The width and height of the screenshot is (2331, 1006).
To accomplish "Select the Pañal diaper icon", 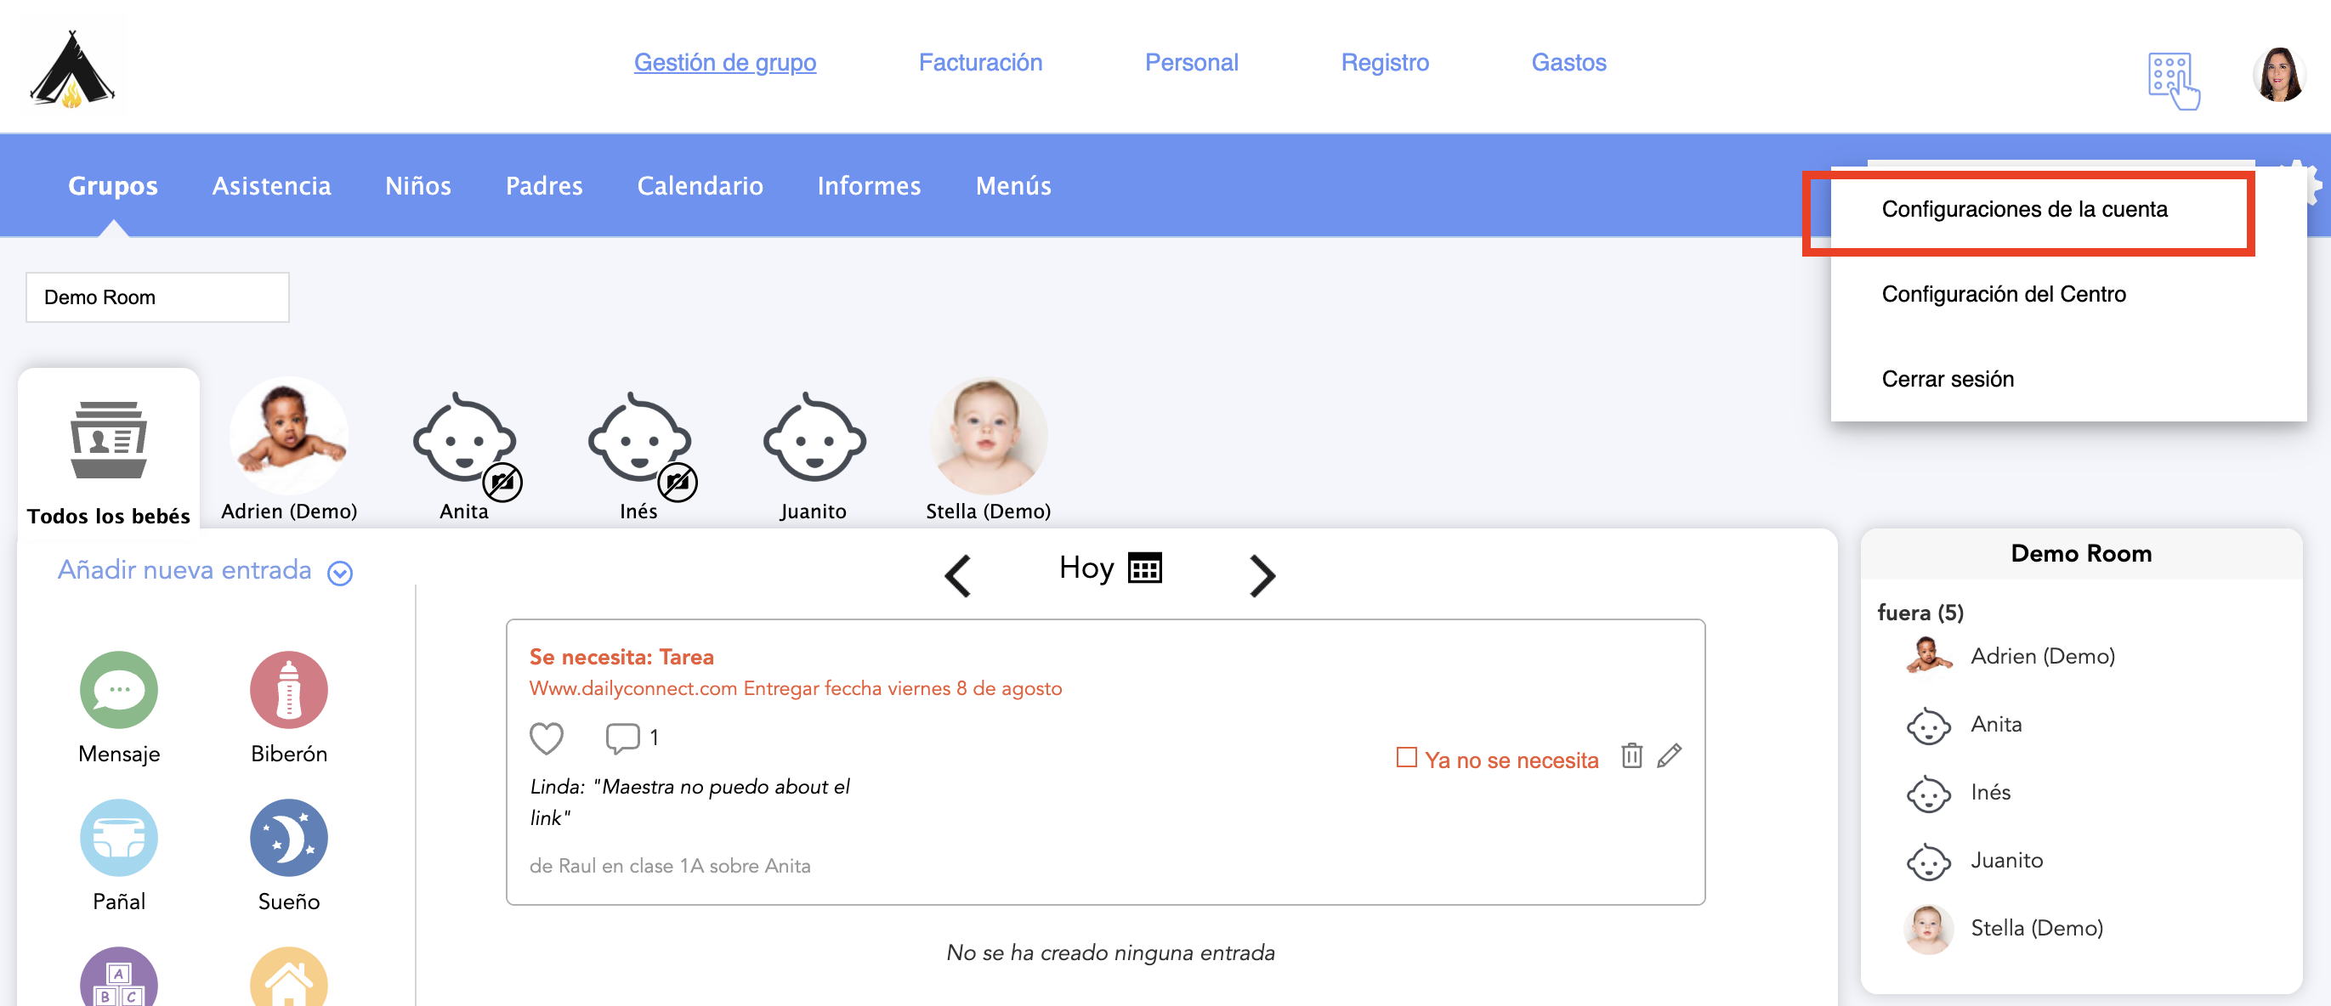I will 118,837.
